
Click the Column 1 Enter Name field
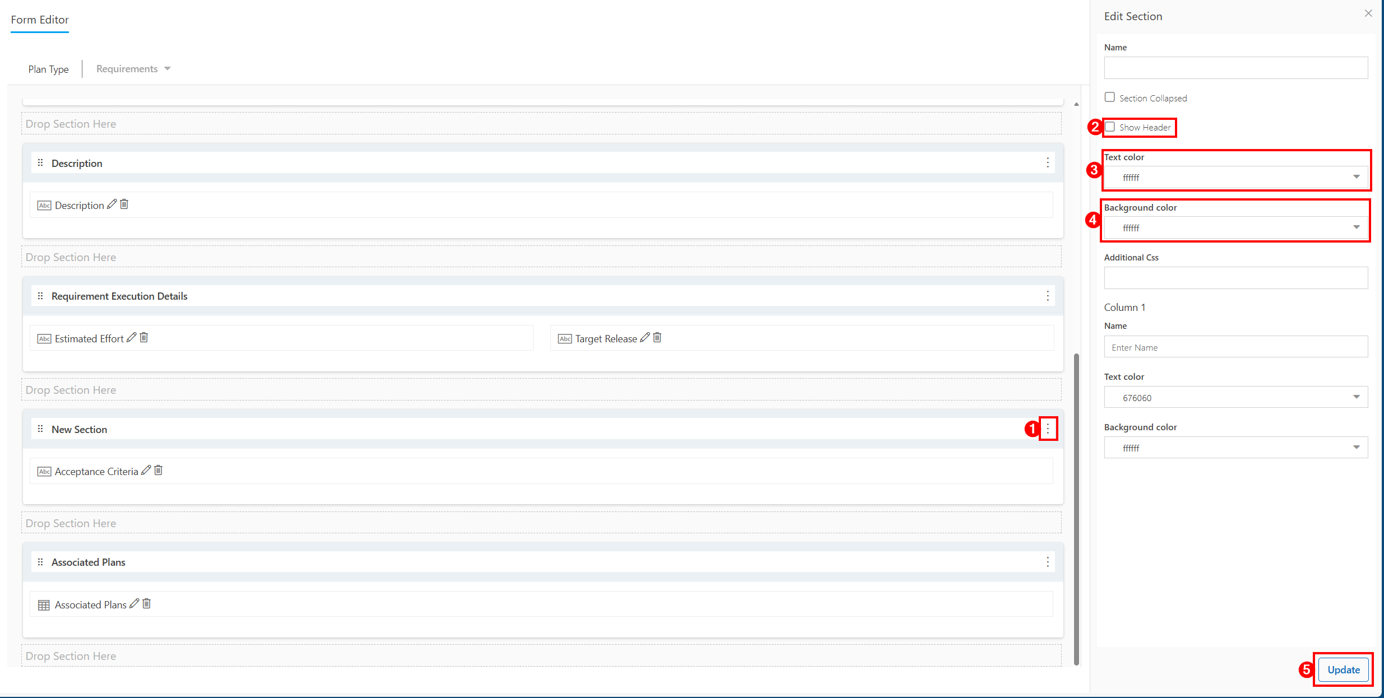[1236, 347]
